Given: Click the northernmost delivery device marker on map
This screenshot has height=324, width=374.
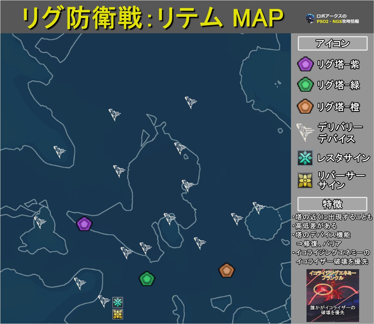Looking at the screenshot, I should pyautogui.click(x=191, y=103).
